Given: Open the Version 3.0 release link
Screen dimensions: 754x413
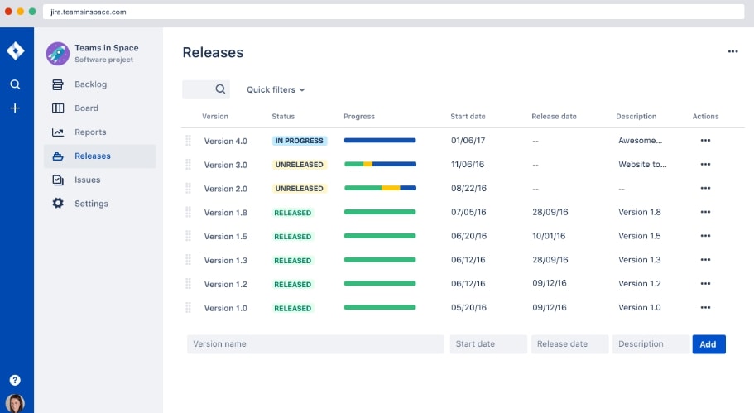Looking at the screenshot, I should click(225, 165).
